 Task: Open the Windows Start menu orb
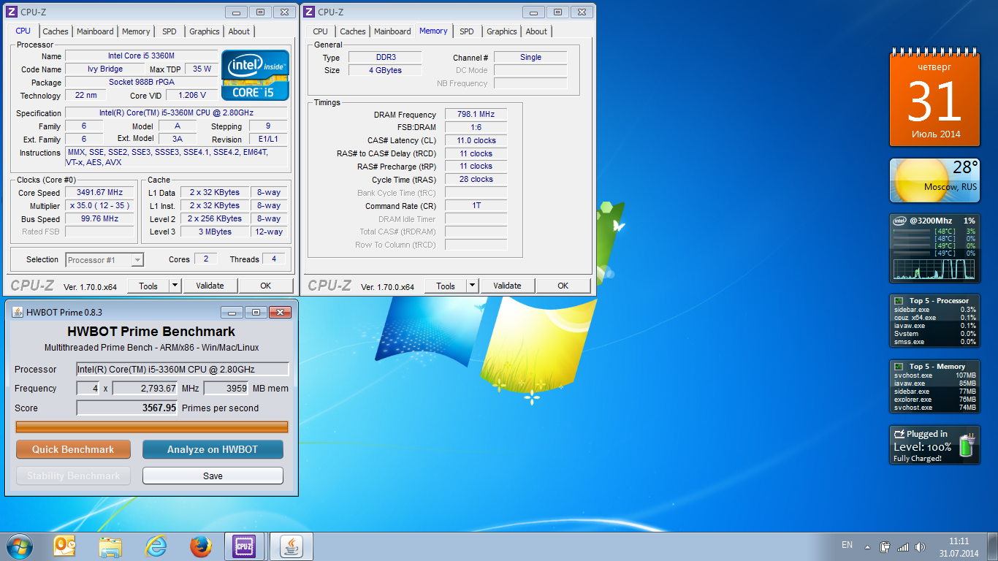[x=19, y=546]
